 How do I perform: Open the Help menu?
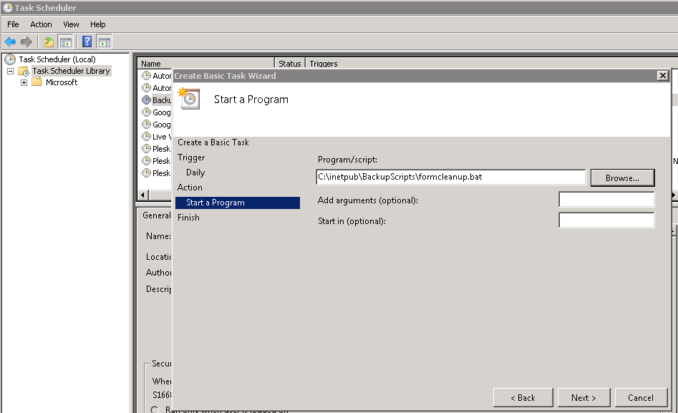point(97,24)
